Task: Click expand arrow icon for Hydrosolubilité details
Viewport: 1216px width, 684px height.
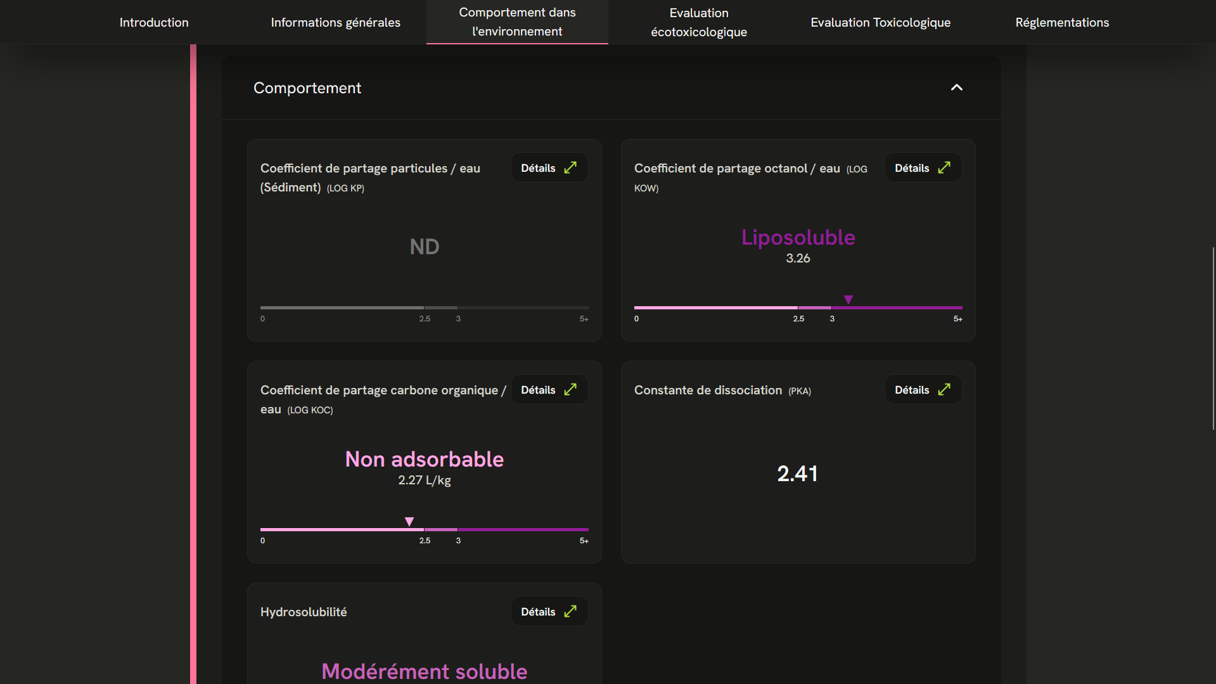Action: tap(570, 611)
